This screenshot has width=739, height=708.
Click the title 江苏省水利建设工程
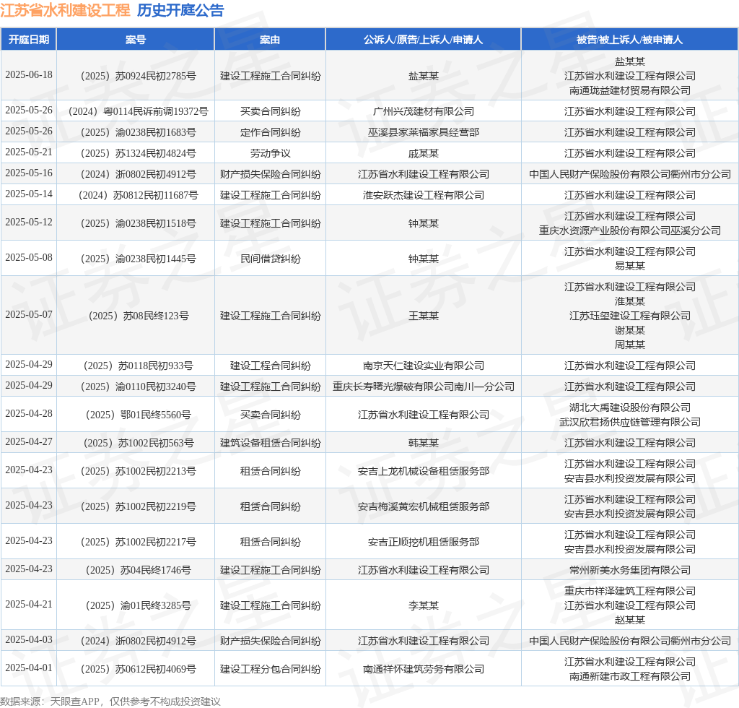click(x=65, y=10)
